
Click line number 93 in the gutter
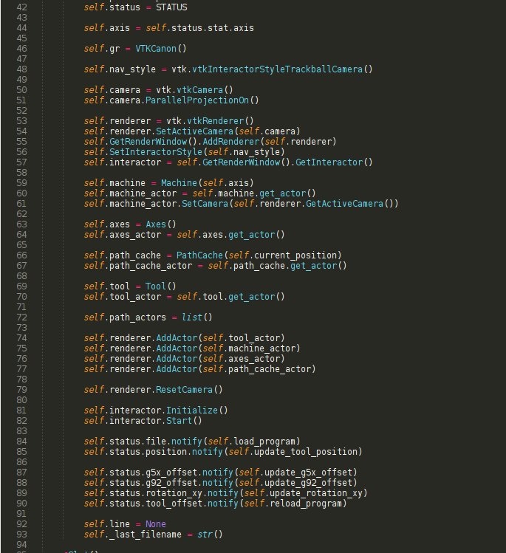click(21, 535)
